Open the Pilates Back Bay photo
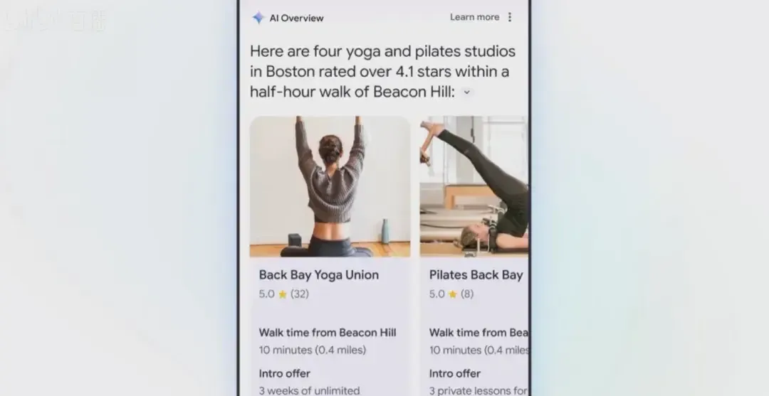 474,186
